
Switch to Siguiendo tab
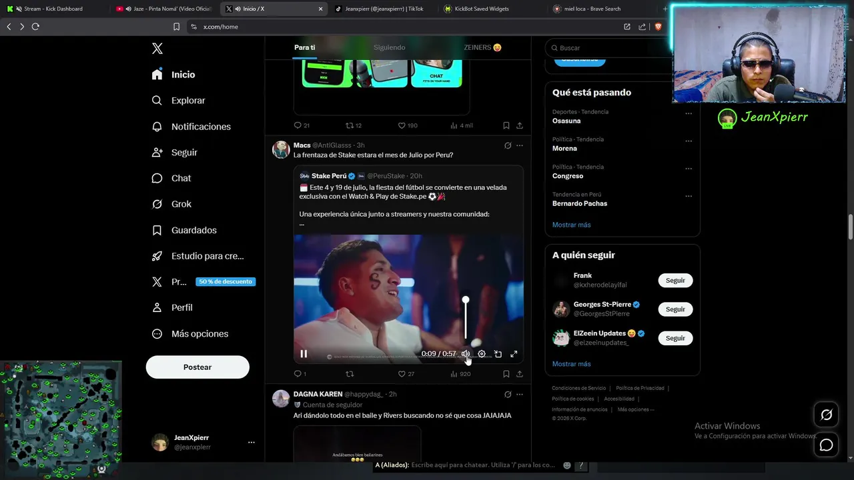pos(389,47)
